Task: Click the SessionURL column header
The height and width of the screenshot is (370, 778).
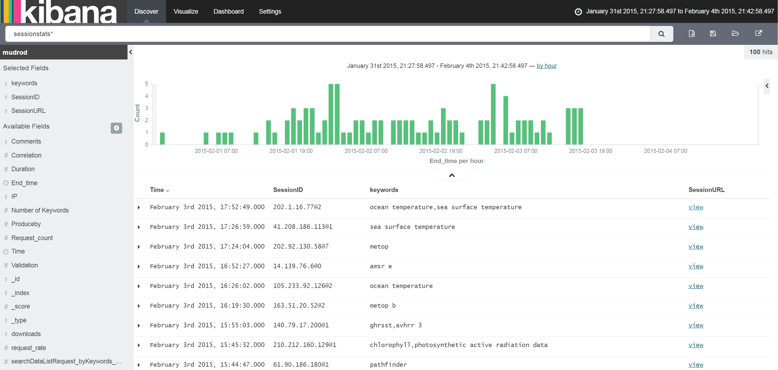Action: pos(706,190)
